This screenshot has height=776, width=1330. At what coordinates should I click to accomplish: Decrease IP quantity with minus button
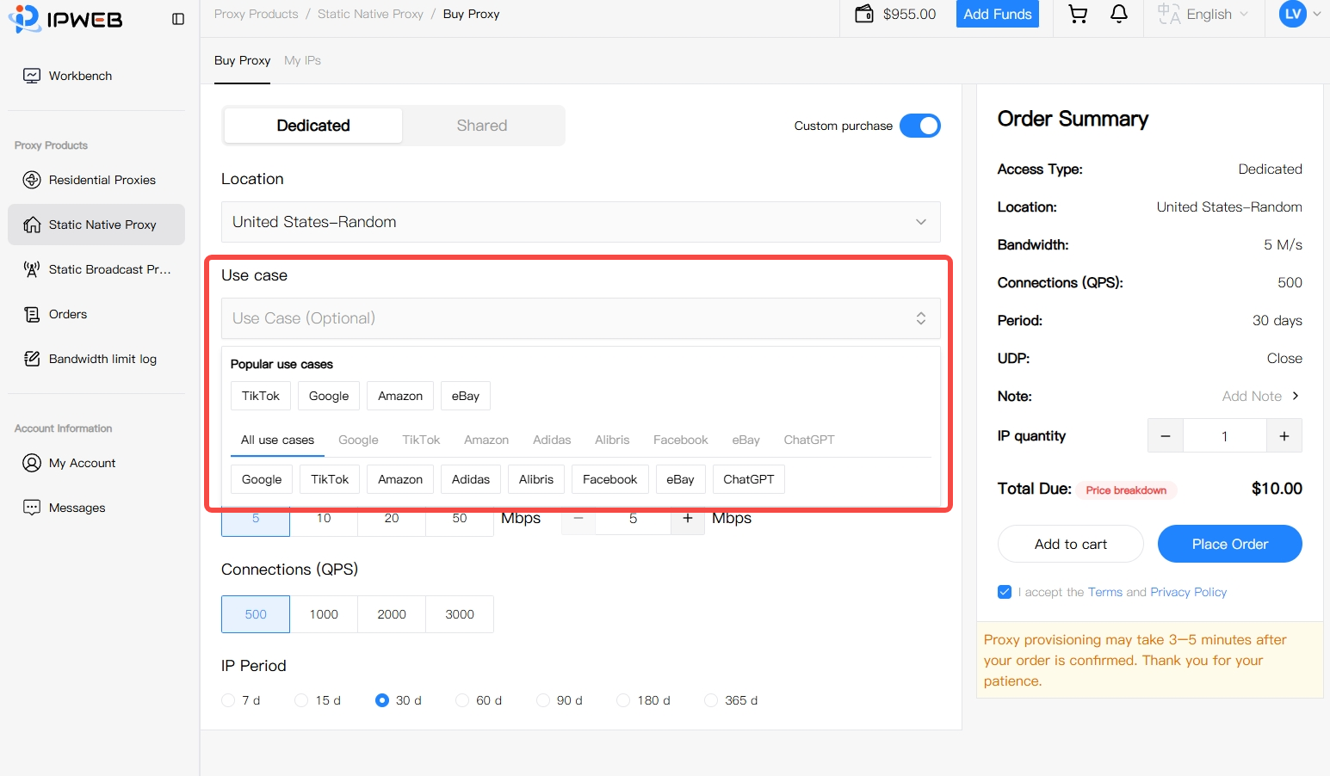(x=1166, y=436)
